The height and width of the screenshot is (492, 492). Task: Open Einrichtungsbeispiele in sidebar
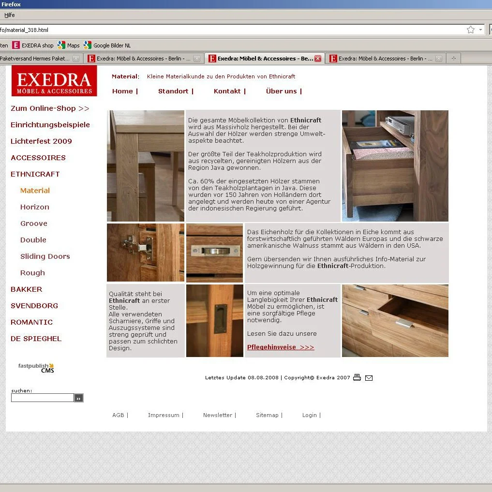50,125
